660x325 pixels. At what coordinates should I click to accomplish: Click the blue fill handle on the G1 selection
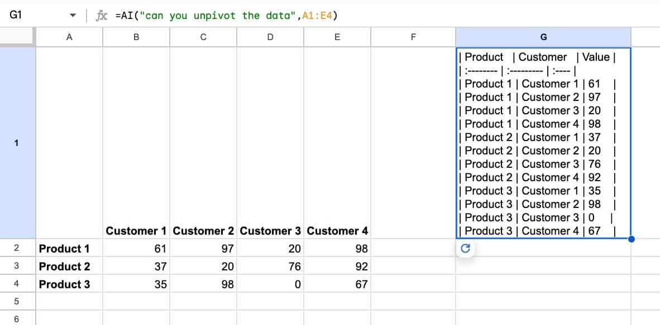(x=631, y=239)
